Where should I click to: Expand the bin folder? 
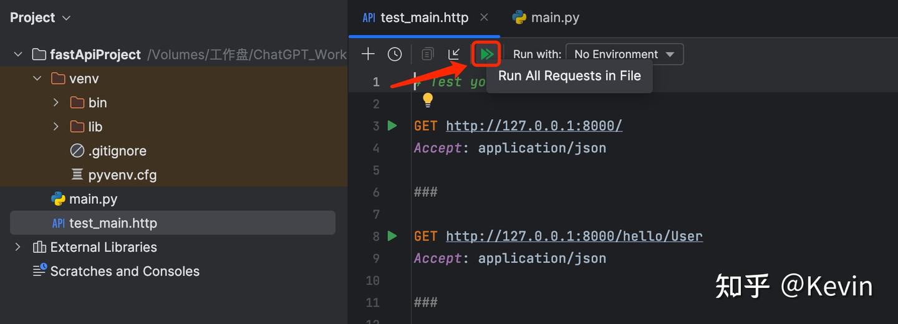tap(56, 102)
